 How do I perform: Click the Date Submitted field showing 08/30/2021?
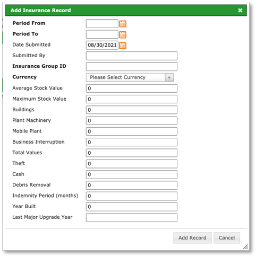[102, 45]
